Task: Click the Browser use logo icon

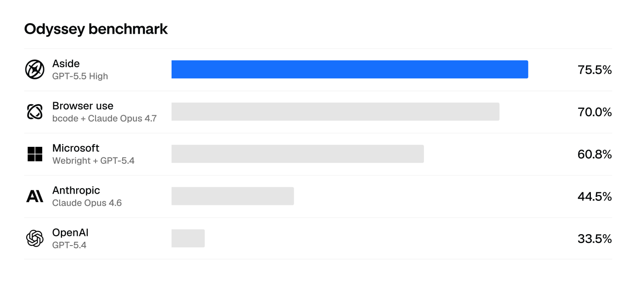Action: pos(35,112)
